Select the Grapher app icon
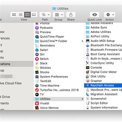 [x=88, y=81]
